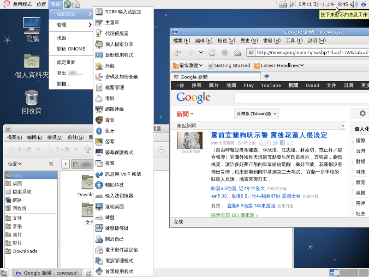
Task: Click the earthquake news thumbnail image
Action: click(x=190, y=140)
